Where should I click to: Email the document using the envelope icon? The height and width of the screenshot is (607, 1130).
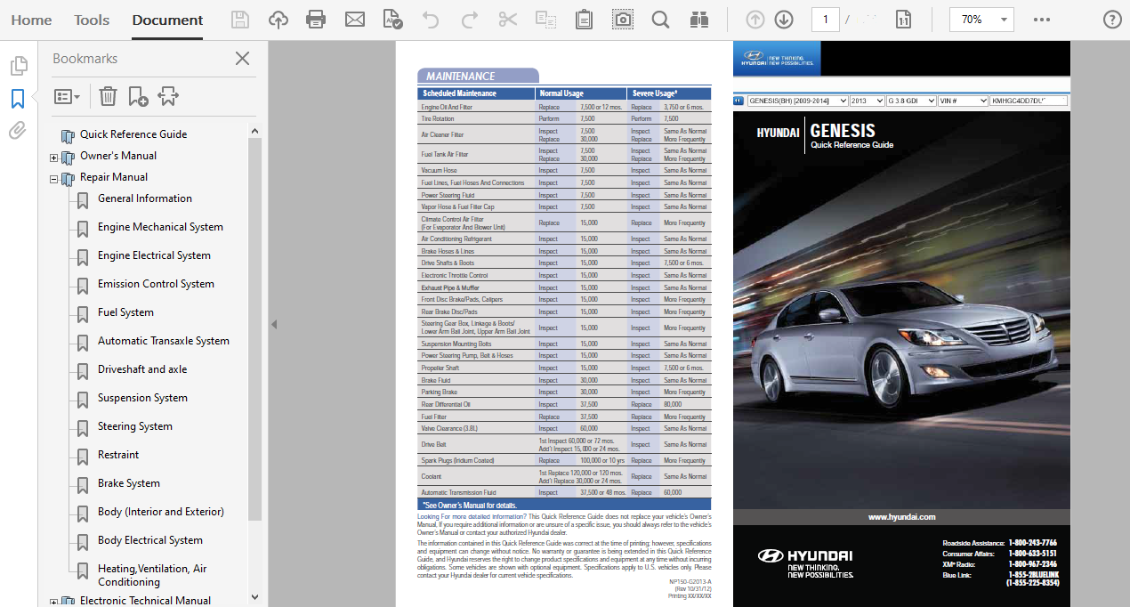(x=355, y=18)
